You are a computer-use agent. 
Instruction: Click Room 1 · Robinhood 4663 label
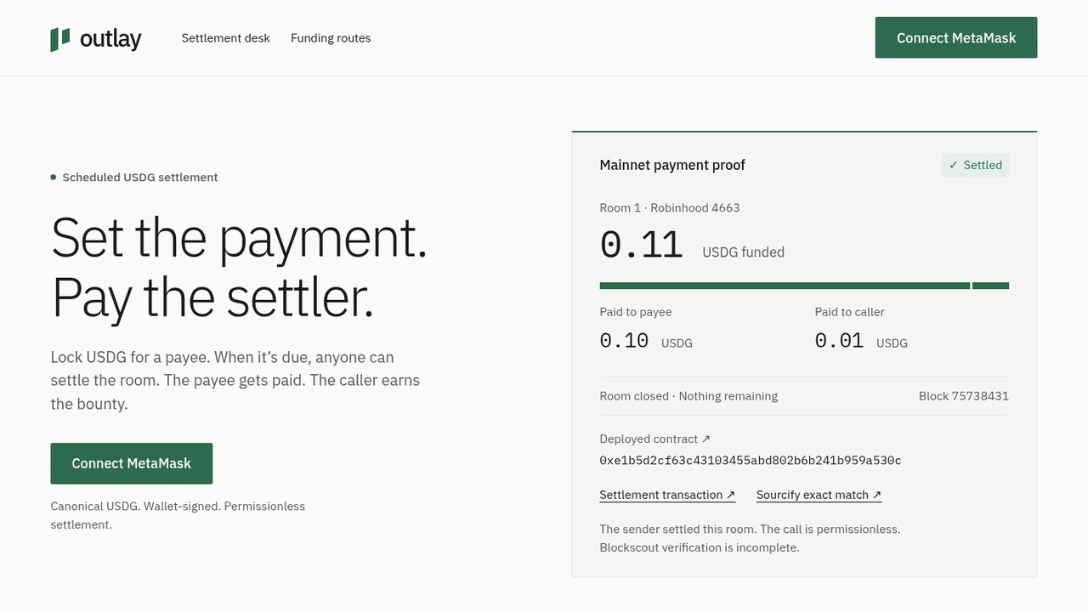670,207
